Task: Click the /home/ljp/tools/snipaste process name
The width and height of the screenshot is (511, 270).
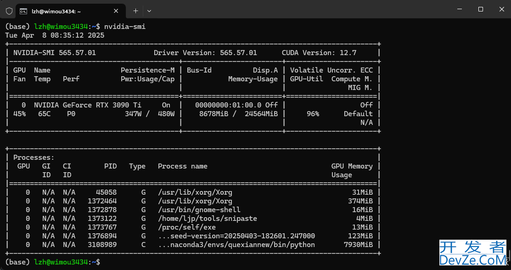Action: pos(208,219)
